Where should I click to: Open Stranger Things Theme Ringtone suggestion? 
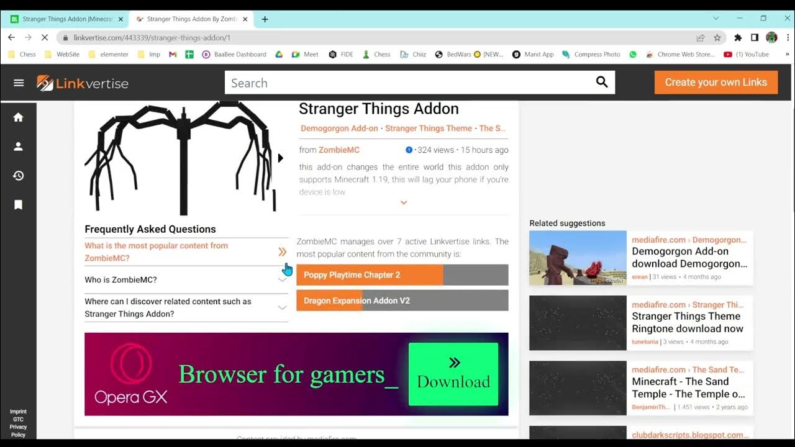641,323
